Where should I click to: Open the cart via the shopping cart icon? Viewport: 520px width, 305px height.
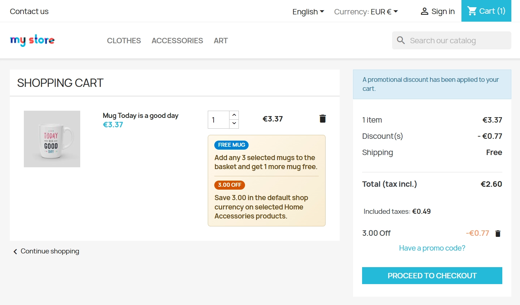472,11
